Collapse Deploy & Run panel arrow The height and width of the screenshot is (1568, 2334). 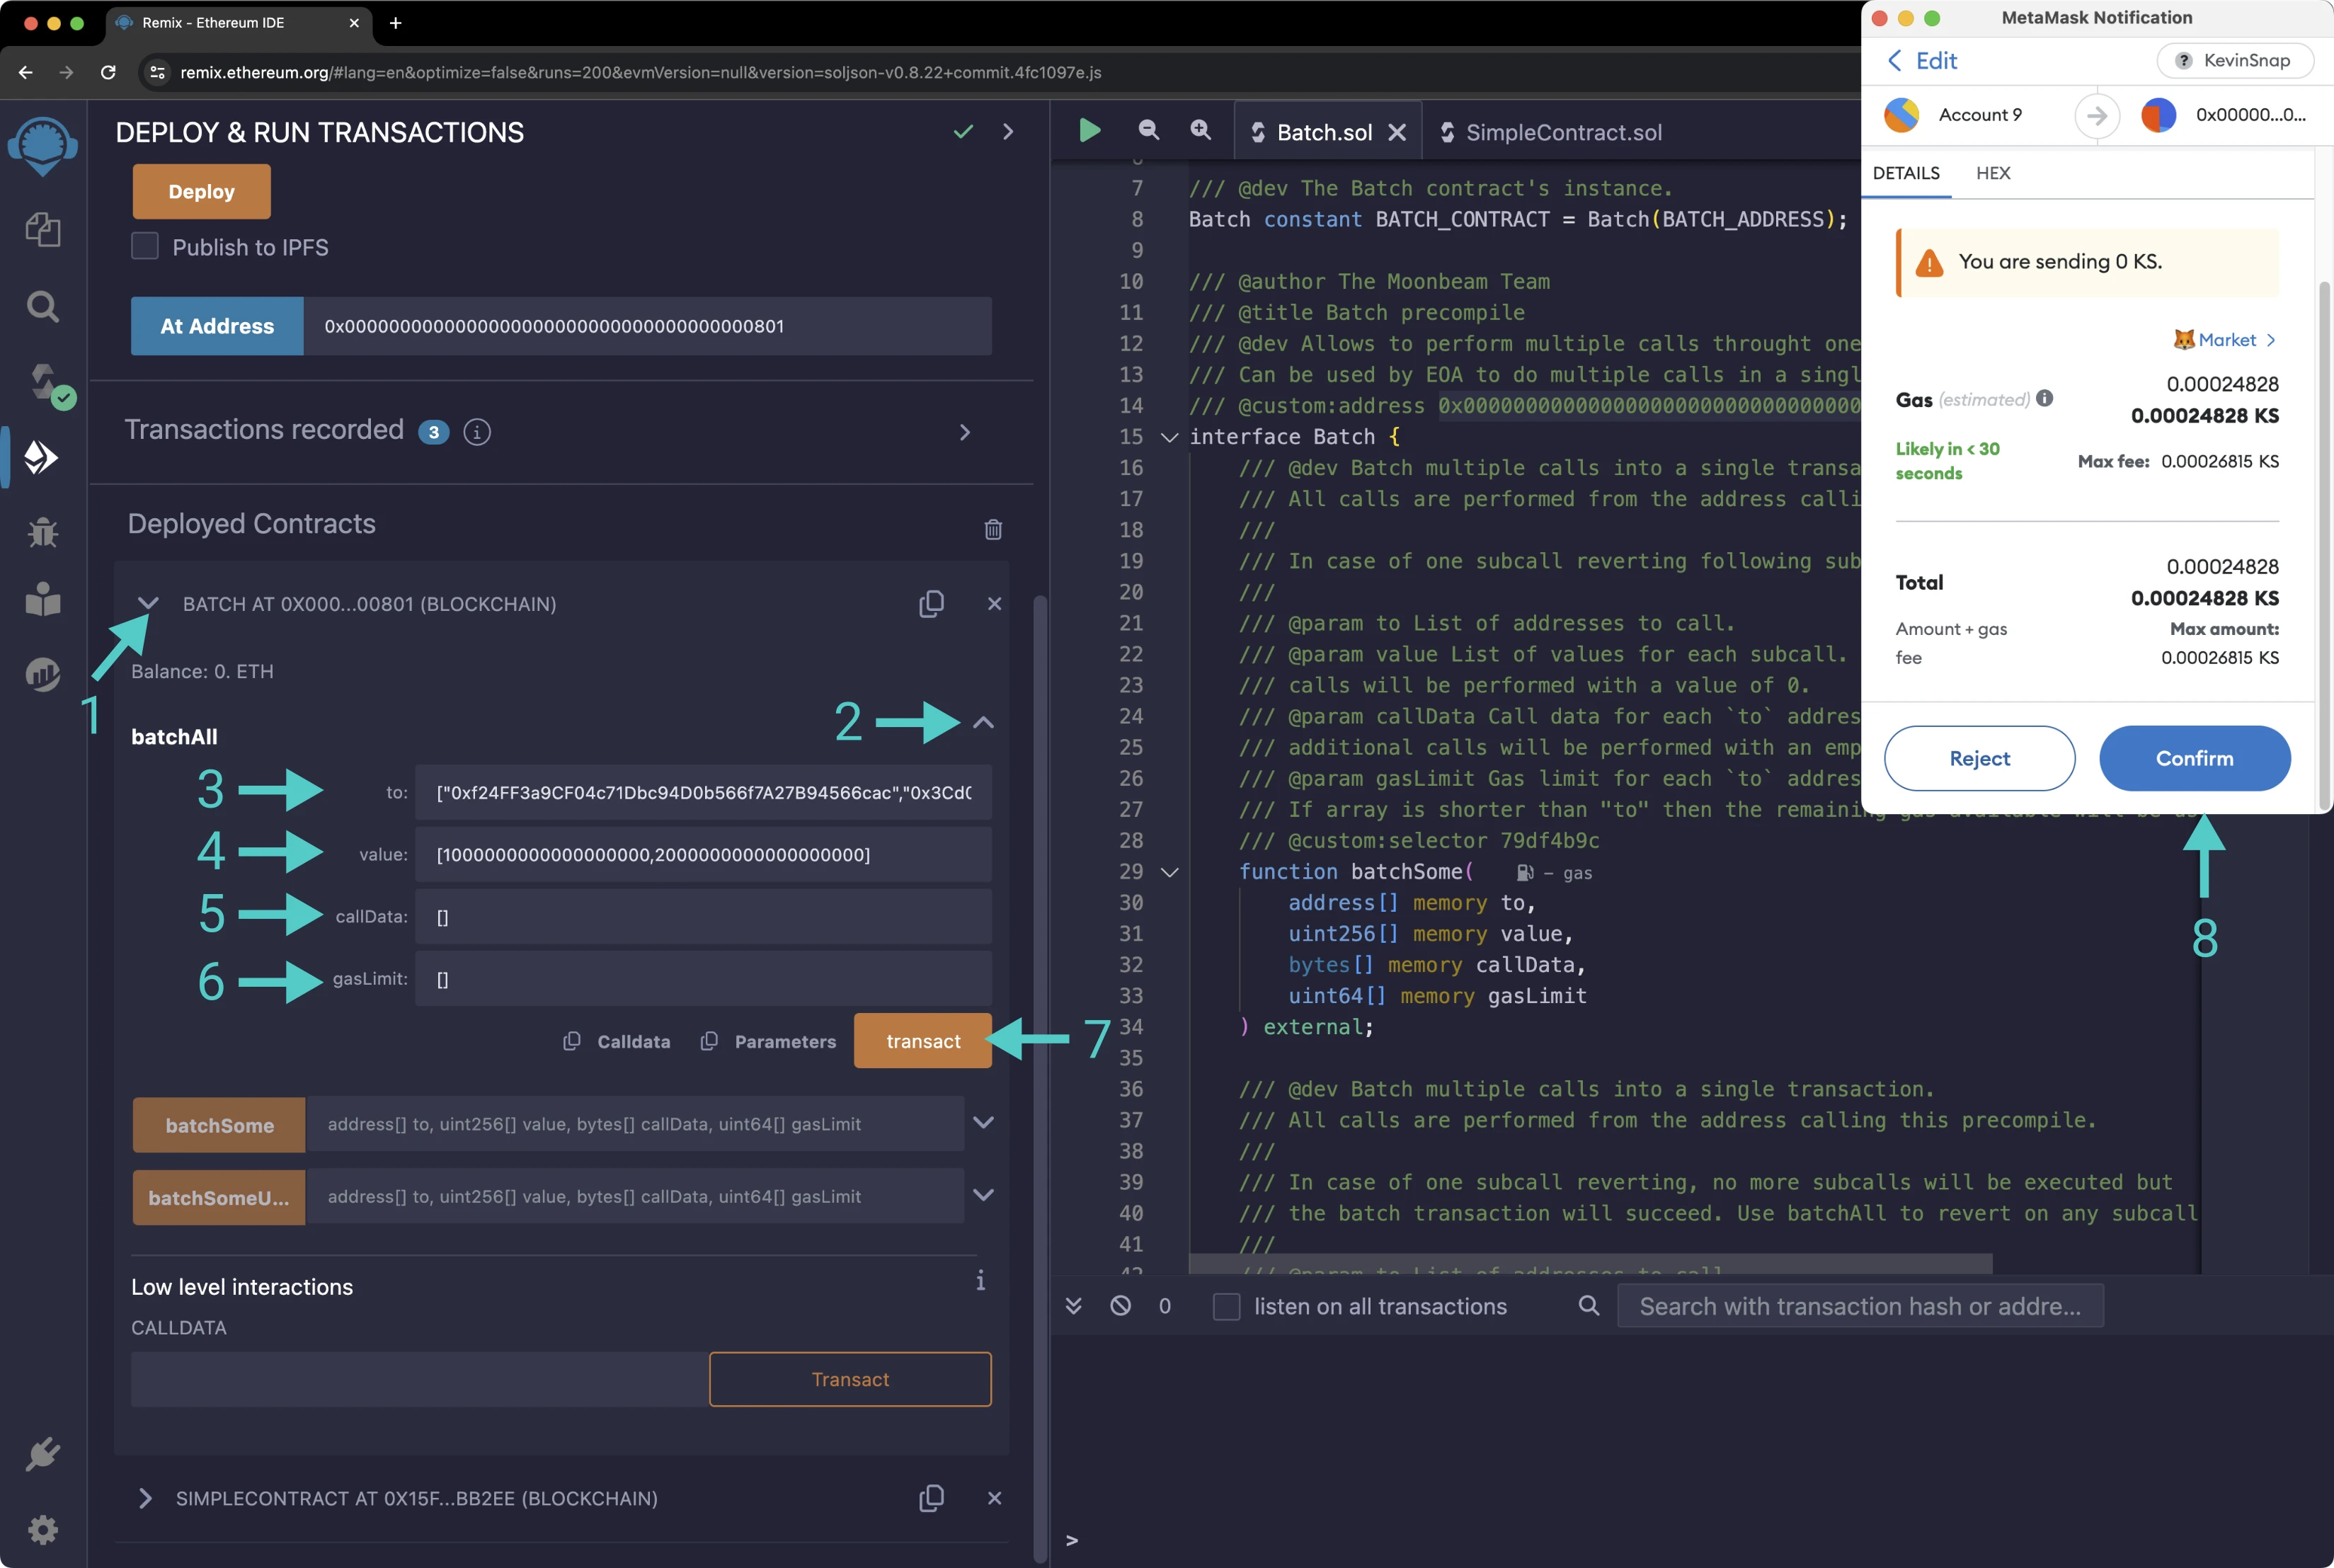tap(1008, 131)
